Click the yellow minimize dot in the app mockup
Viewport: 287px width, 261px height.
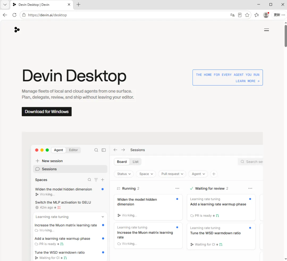click(x=42, y=150)
